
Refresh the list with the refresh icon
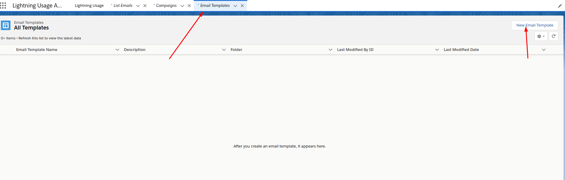click(554, 36)
